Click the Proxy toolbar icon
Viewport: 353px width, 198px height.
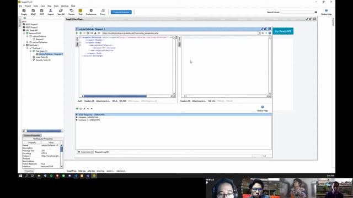point(103,12)
